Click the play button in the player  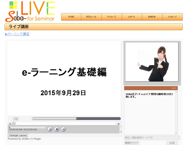coord(50,129)
